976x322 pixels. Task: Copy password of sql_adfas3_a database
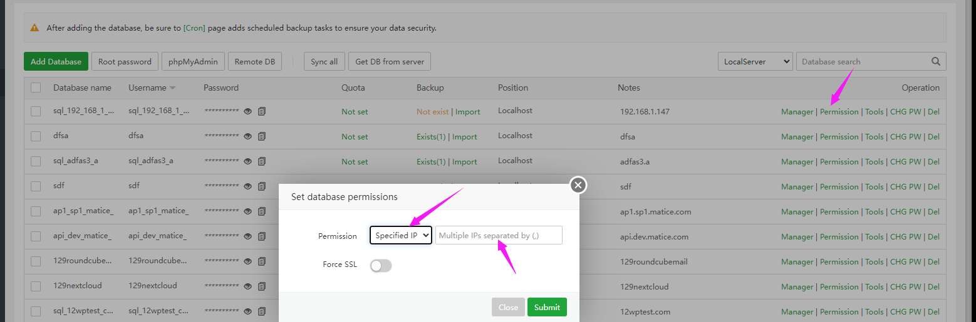tap(262, 161)
